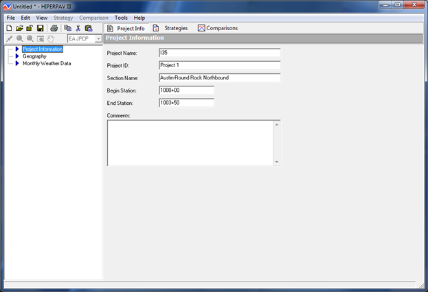The width and height of the screenshot is (428, 292).
Task: Switch to the Strategies tab
Action: pyautogui.click(x=170, y=28)
